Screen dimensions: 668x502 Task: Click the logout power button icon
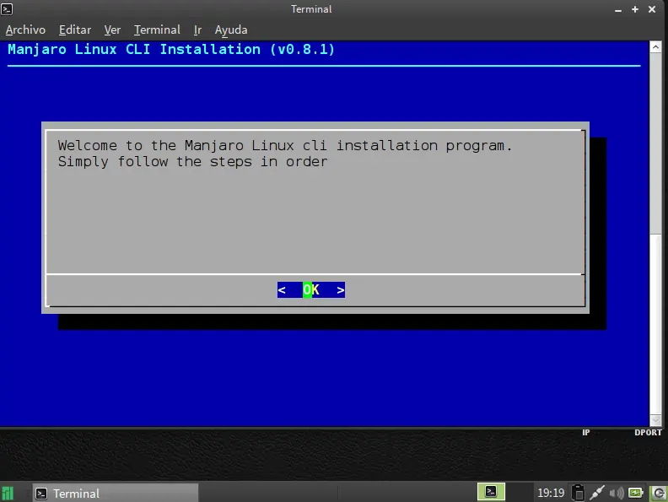pyautogui.click(x=658, y=494)
